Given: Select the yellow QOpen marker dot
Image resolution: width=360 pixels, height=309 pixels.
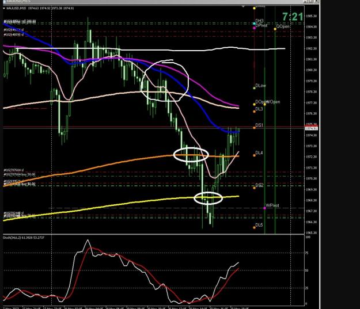Looking at the screenshot, I should tap(275, 29).
